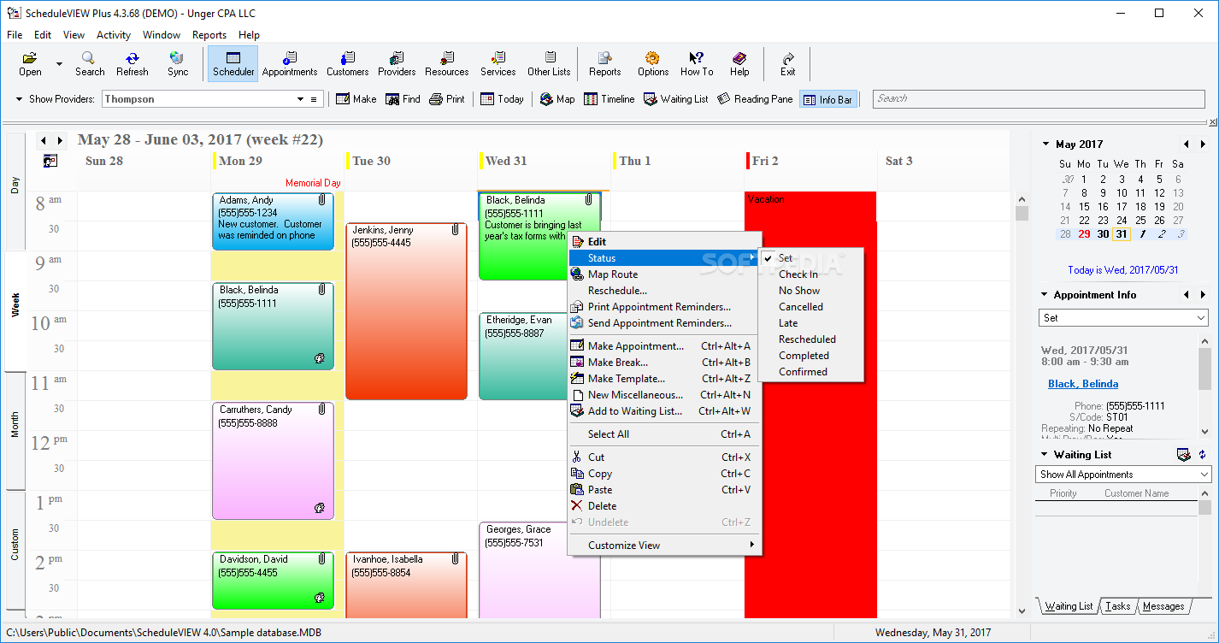Print the schedule
Viewport: 1219px width, 643px height.
point(447,99)
